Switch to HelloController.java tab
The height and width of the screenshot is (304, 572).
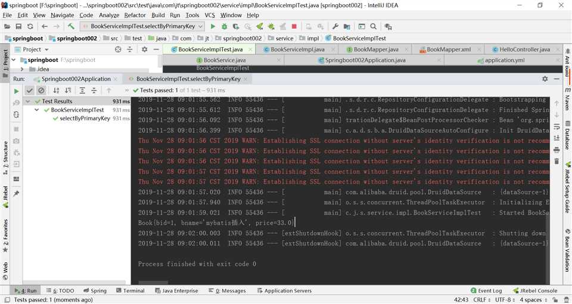(x=524, y=49)
